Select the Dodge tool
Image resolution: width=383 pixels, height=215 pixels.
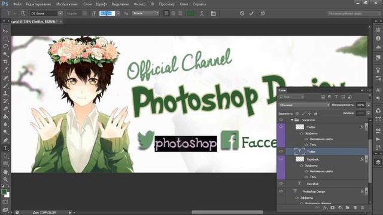click(x=5, y=132)
